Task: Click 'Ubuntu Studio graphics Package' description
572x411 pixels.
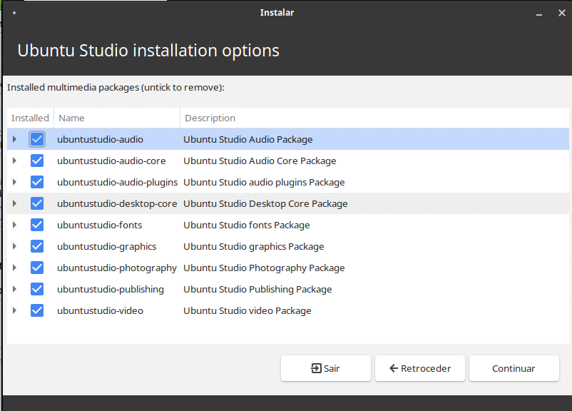Action: click(254, 247)
